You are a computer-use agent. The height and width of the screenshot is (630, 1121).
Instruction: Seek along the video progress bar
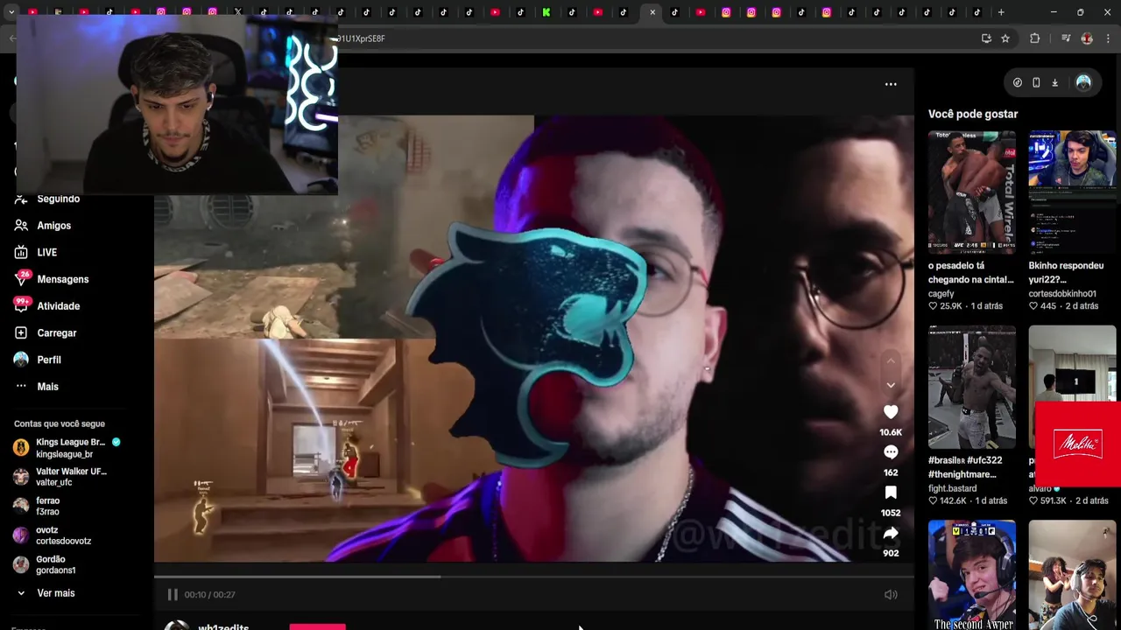pyautogui.click(x=534, y=577)
